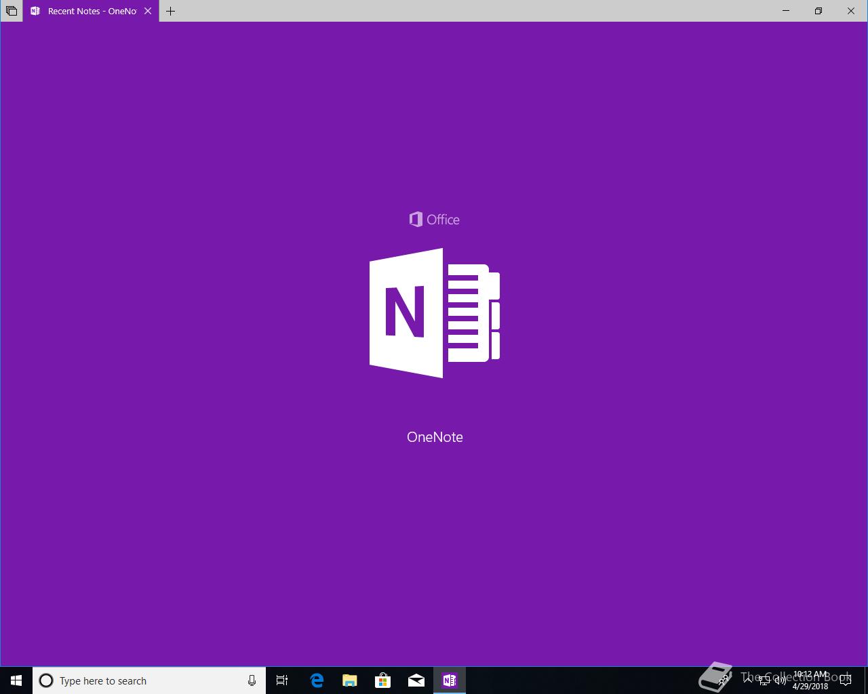The width and height of the screenshot is (868, 694).
Task: Show hidden system tray icons
Action: coord(748,680)
